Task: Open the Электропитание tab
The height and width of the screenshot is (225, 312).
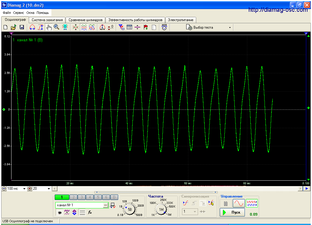Action: pos(180,20)
